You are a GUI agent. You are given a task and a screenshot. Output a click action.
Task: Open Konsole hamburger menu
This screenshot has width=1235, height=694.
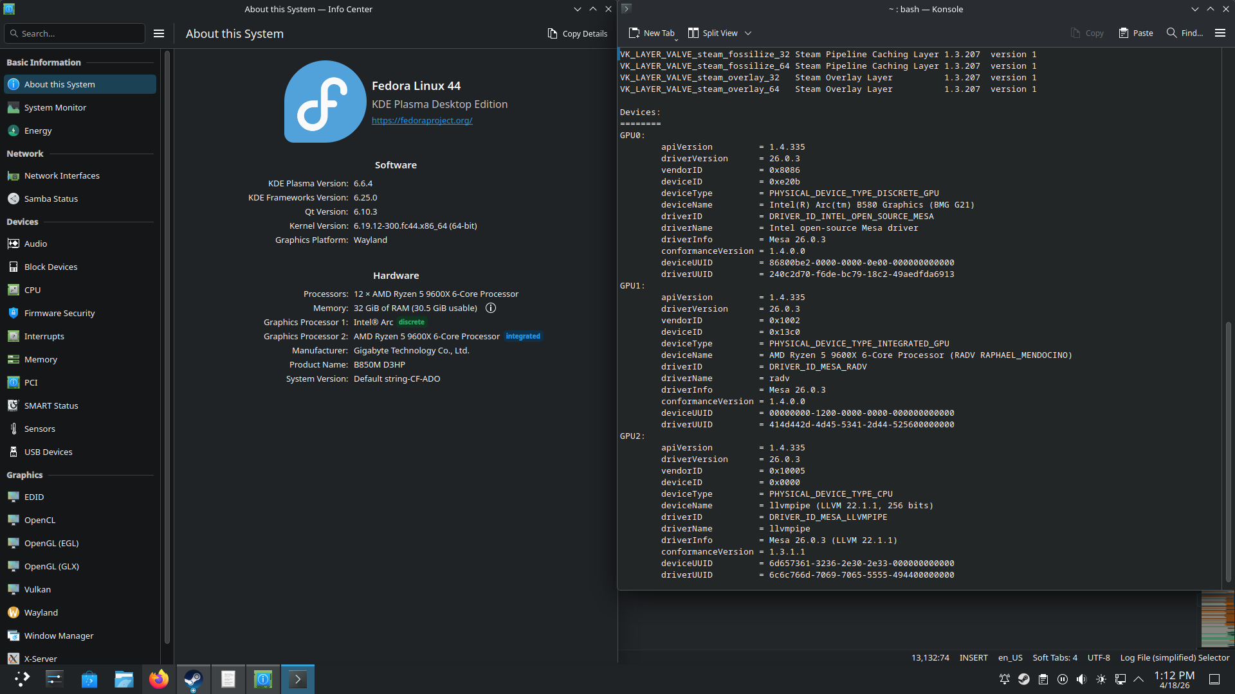click(x=1220, y=33)
